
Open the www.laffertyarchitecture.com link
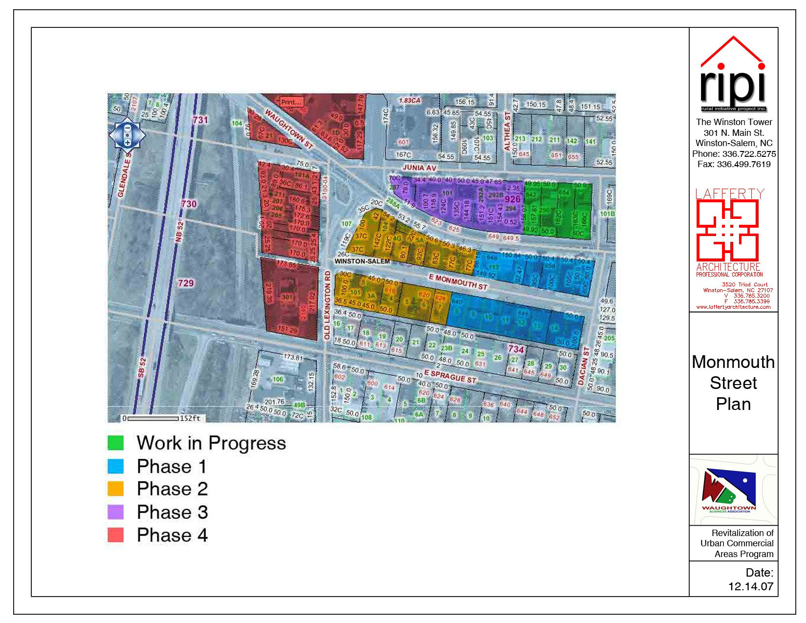[733, 307]
